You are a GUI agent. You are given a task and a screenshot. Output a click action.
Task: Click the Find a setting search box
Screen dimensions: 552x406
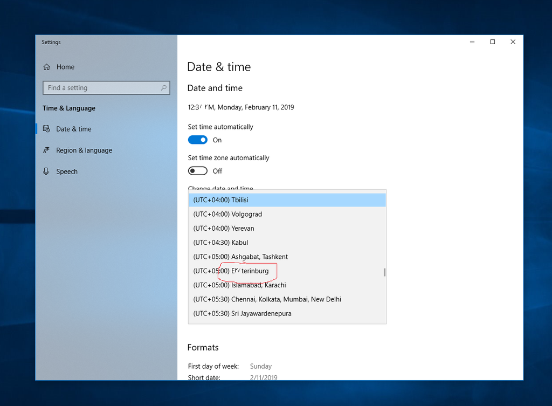[102, 88]
